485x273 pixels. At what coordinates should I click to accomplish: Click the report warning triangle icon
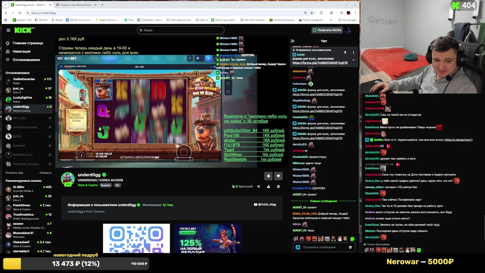[268, 187]
